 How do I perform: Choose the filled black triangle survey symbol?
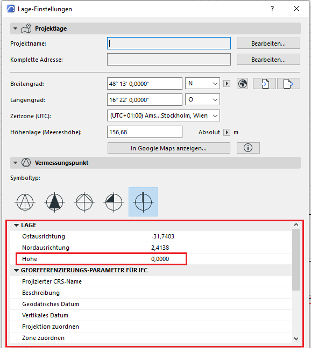click(55, 202)
